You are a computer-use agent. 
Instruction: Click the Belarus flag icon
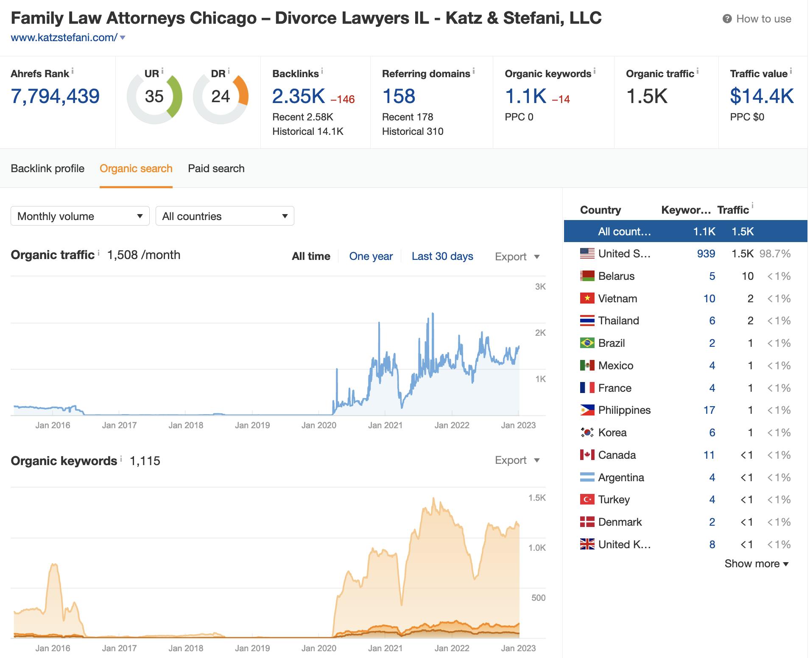pyautogui.click(x=587, y=276)
